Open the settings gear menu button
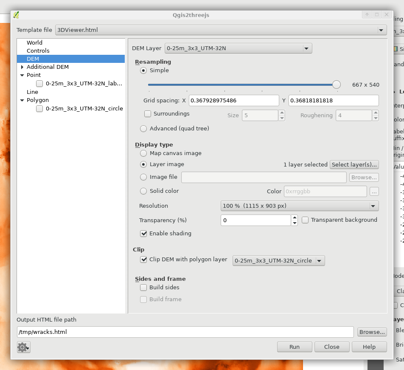 click(x=23, y=347)
